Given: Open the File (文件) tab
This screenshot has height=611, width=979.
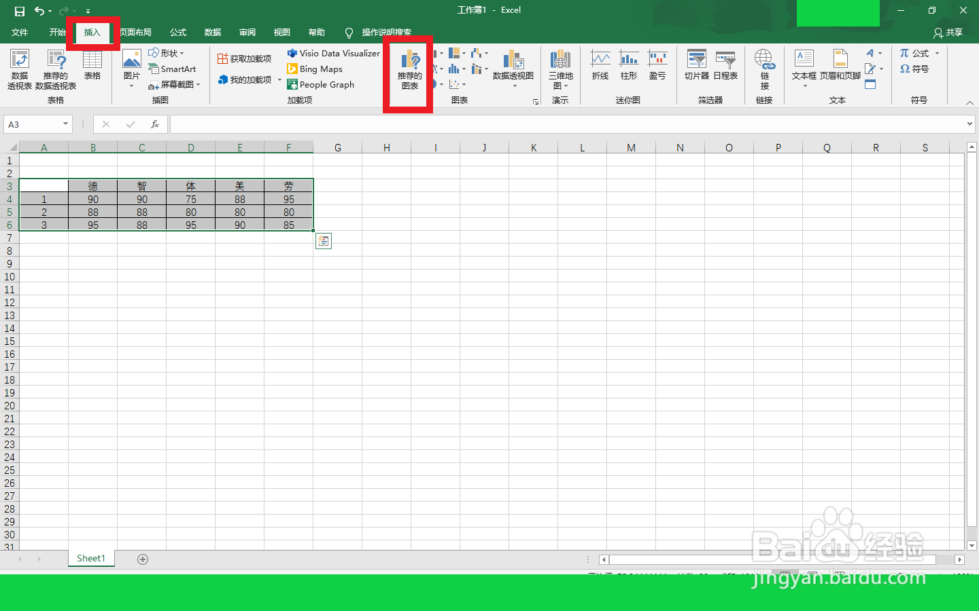Looking at the screenshot, I should [x=20, y=33].
